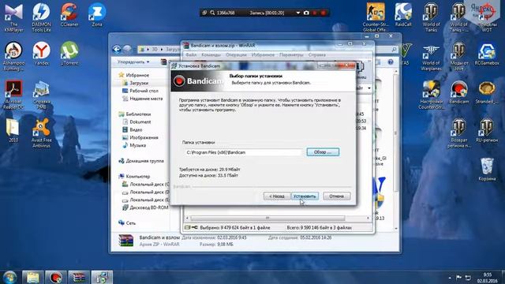Click Установить button in installer
The width and height of the screenshot is (505, 284).
pyautogui.click(x=305, y=196)
